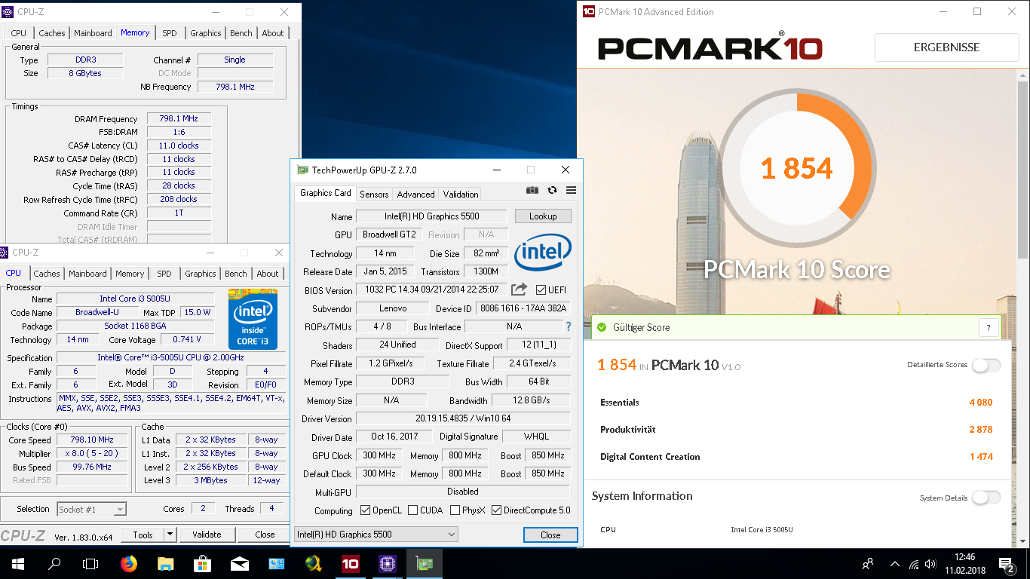Open the Advanced tab in GPU-Z
The image size is (1030, 579).
point(415,194)
